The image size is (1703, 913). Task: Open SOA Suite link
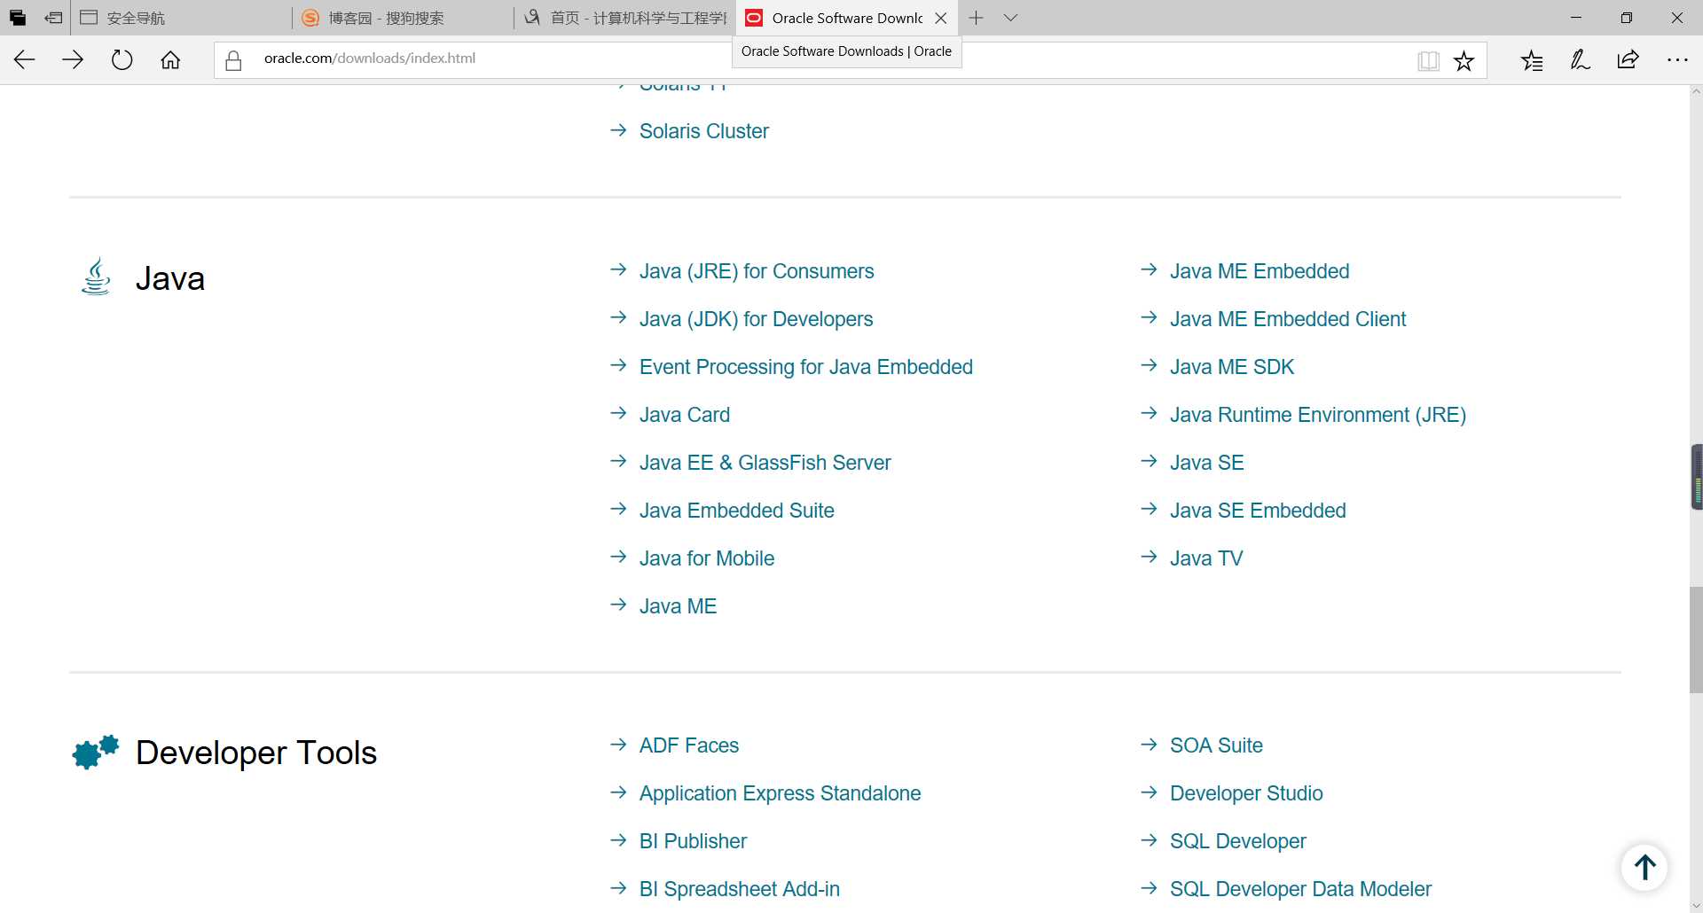(x=1215, y=745)
